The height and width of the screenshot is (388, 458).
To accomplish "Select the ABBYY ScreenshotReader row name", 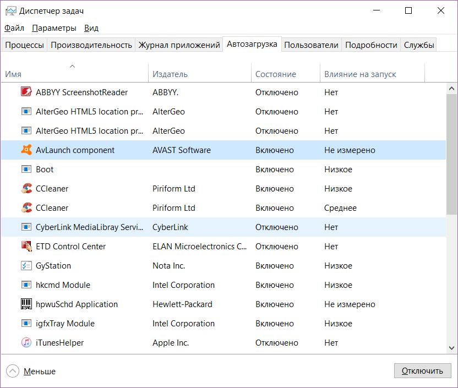I will pos(82,92).
